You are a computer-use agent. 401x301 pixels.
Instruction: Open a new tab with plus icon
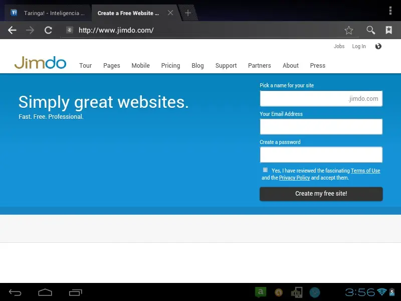[x=187, y=13]
